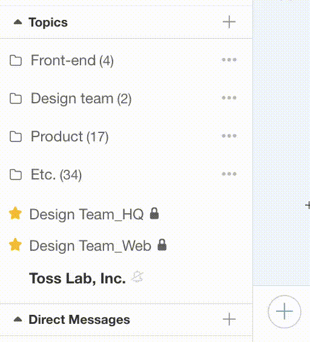Expand the Etc. (34) folder
The width and height of the screenshot is (310, 342).
coord(56,175)
